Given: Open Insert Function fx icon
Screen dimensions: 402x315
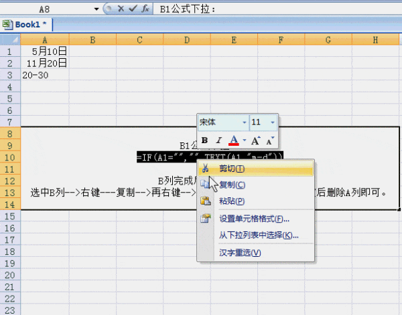Looking at the screenshot, I should click(145, 9).
